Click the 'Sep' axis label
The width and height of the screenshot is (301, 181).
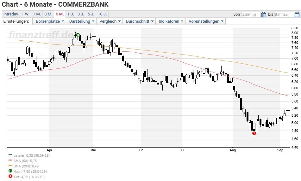click(280, 150)
